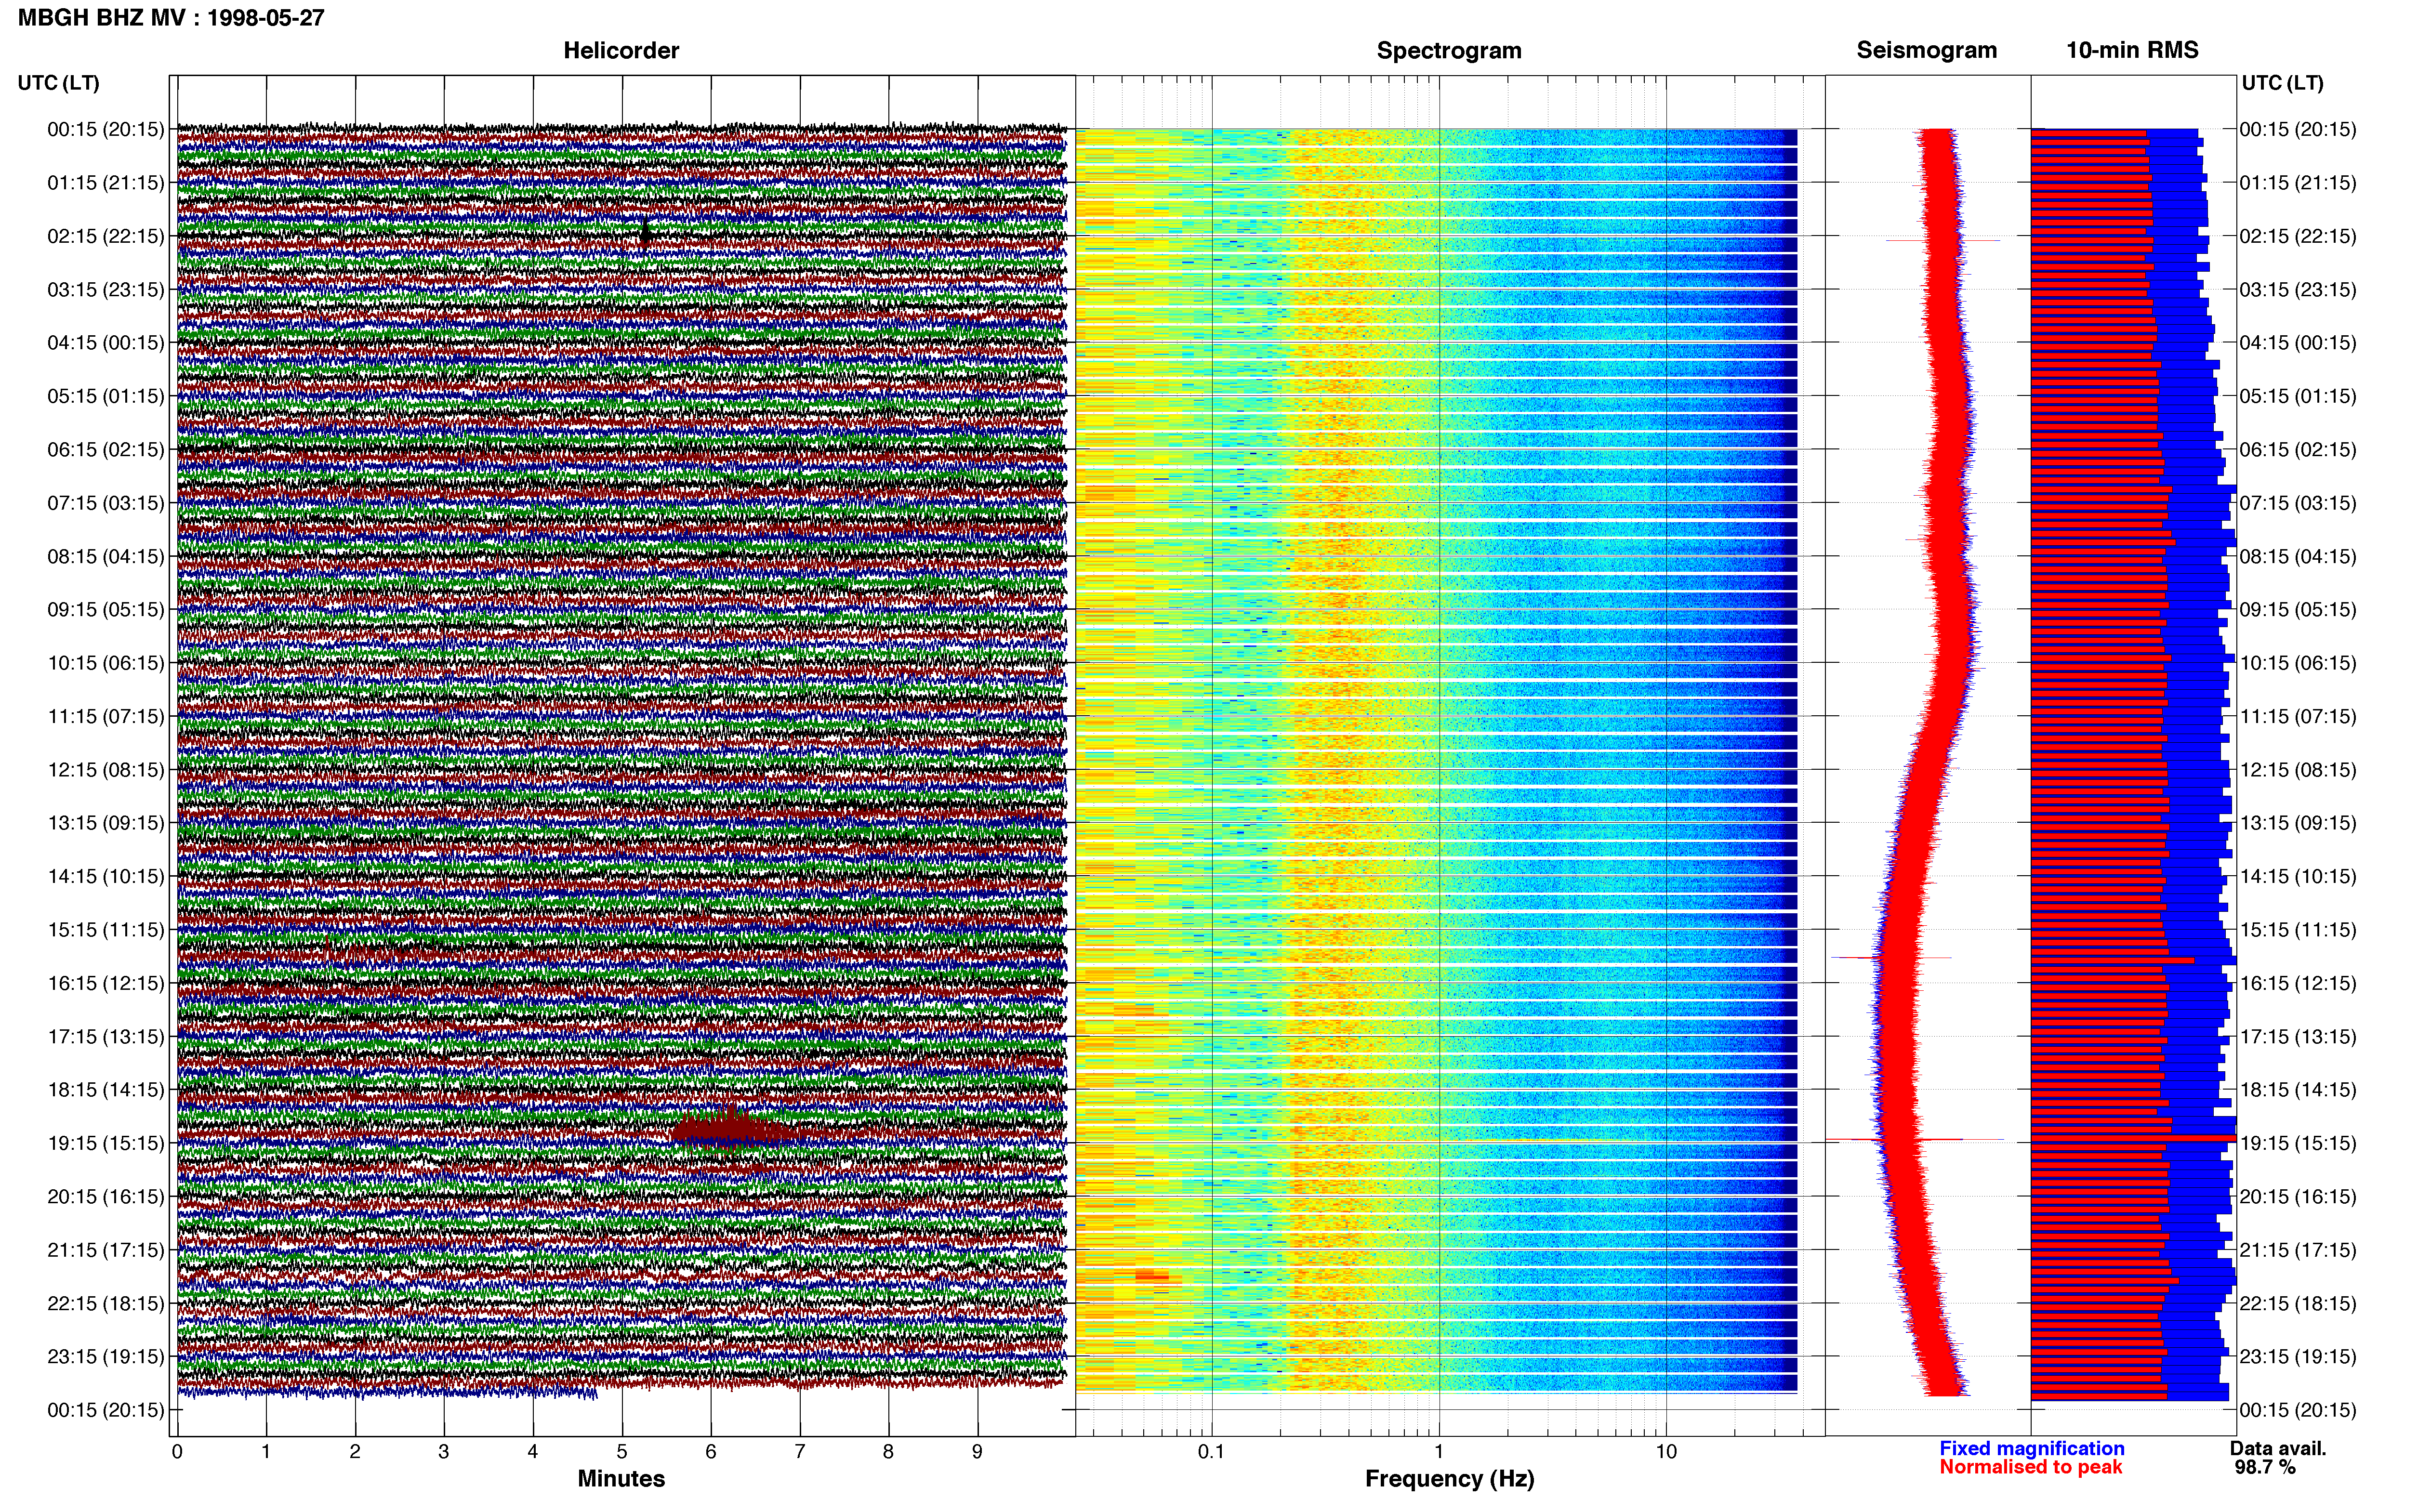Click left time label 22:15 (18:15)

click(x=106, y=1303)
